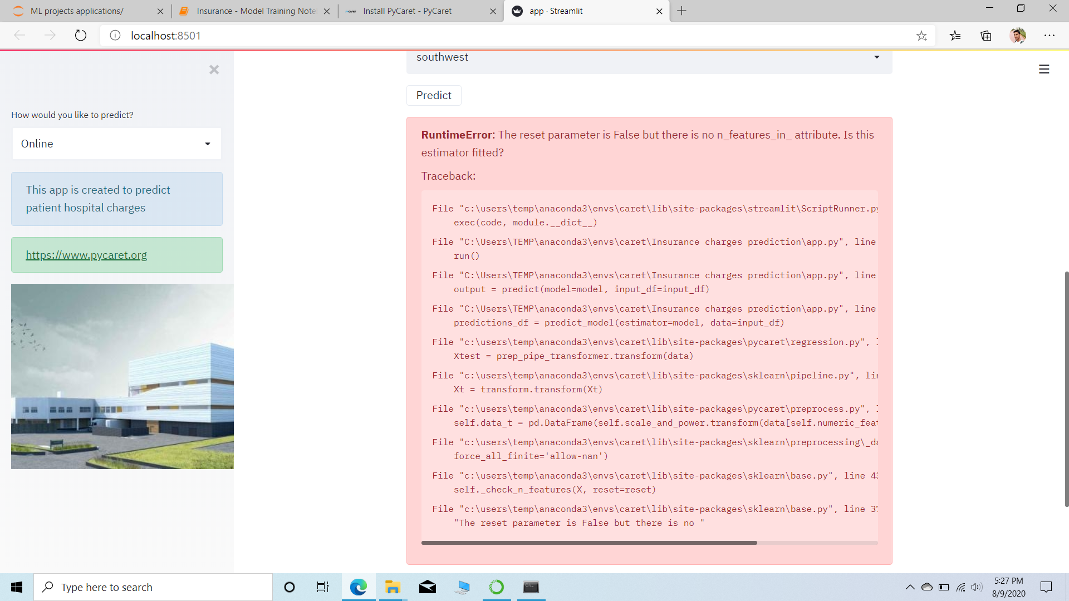1069x601 pixels.
Task: Click the Predict button
Action: click(x=433, y=95)
